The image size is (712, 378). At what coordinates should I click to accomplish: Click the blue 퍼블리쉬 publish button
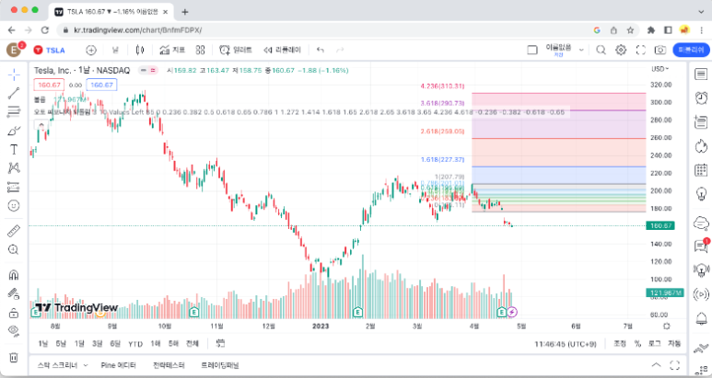point(691,51)
